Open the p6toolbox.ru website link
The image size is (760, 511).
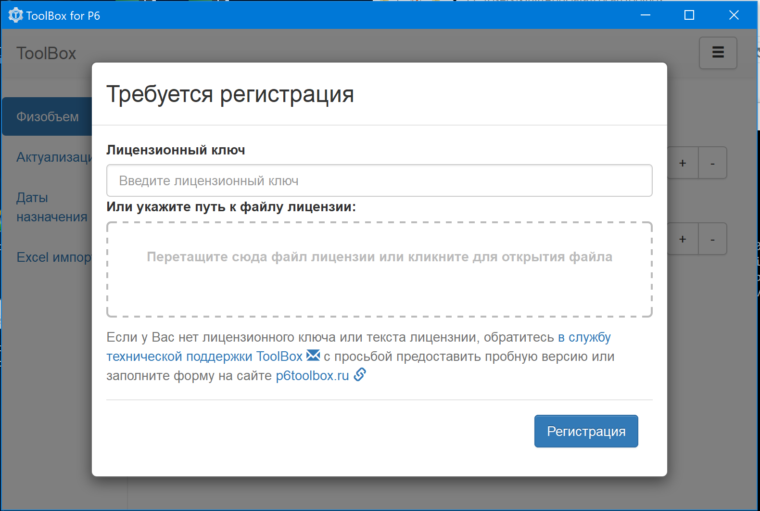click(x=312, y=375)
